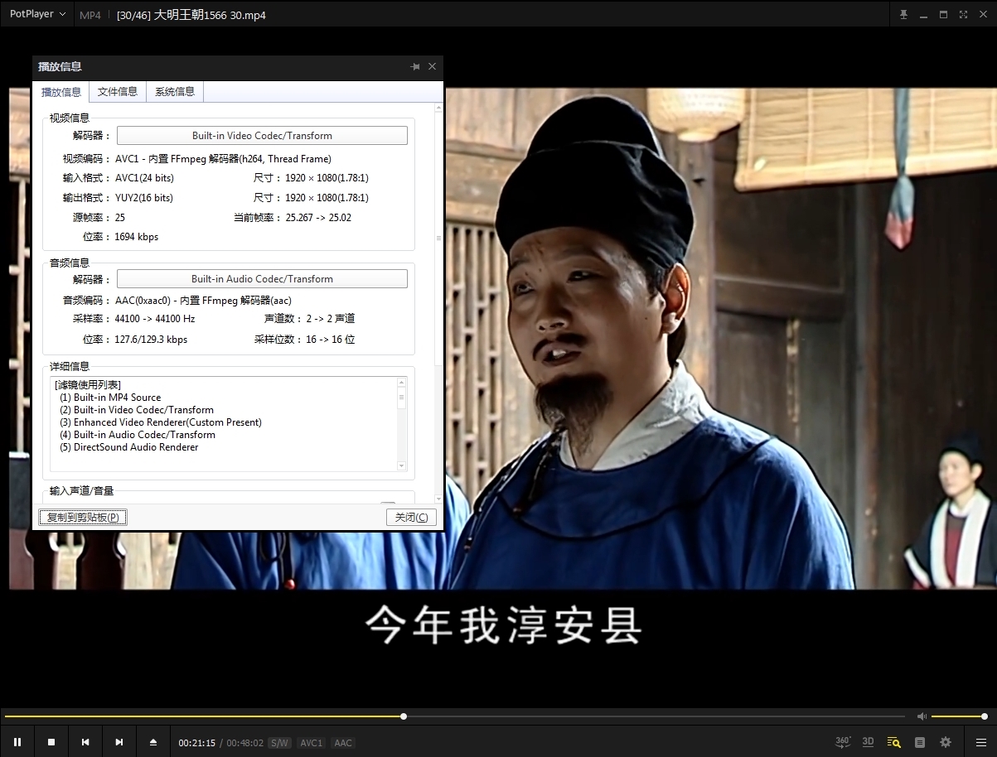997x757 pixels.
Task: Mute audio with the speaker icon
Action: tap(922, 716)
